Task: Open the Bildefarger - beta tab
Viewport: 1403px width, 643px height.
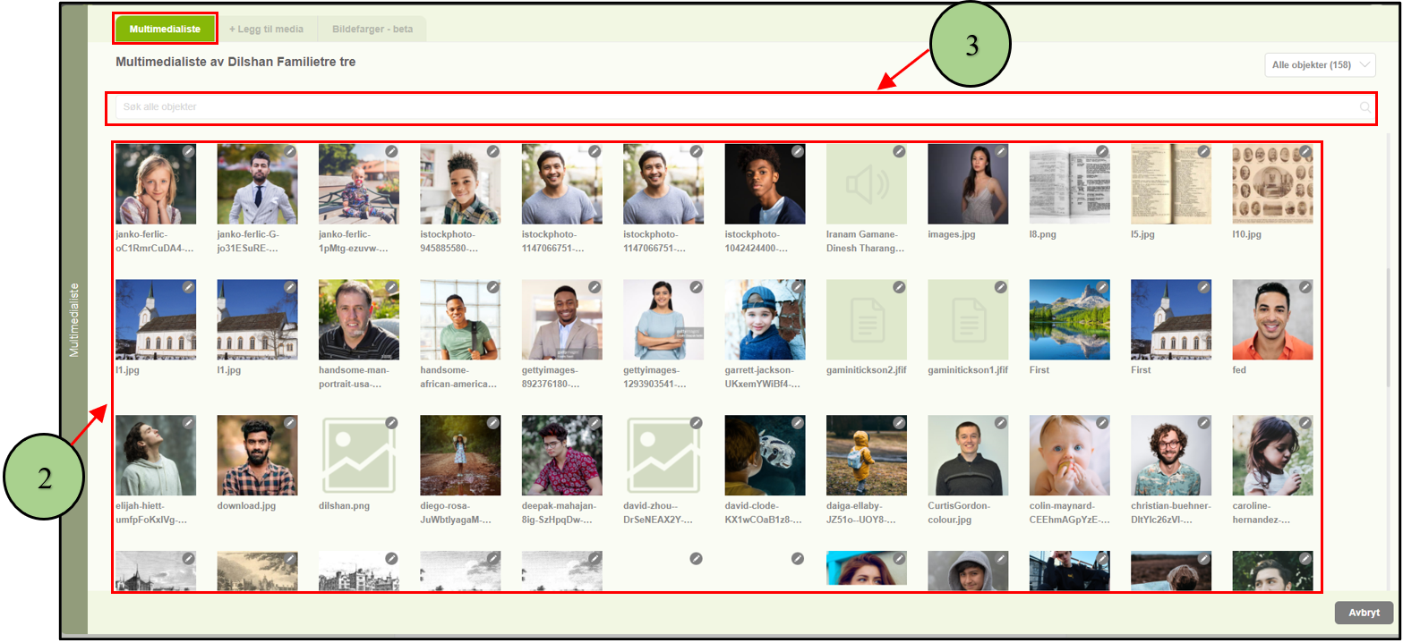Action: click(x=372, y=29)
